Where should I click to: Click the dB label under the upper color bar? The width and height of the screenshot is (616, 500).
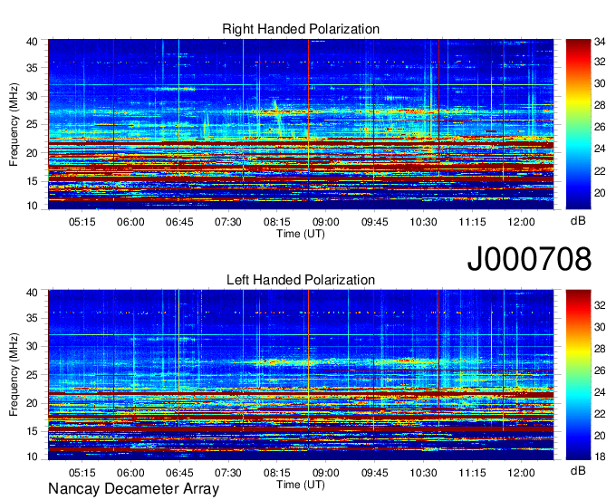(x=578, y=221)
